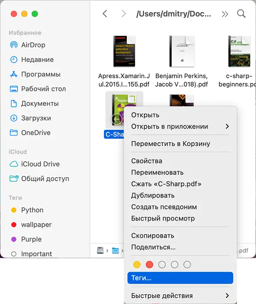The height and width of the screenshot is (304, 256).
Task: Open Документы in the sidebar
Action: pos(34,103)
